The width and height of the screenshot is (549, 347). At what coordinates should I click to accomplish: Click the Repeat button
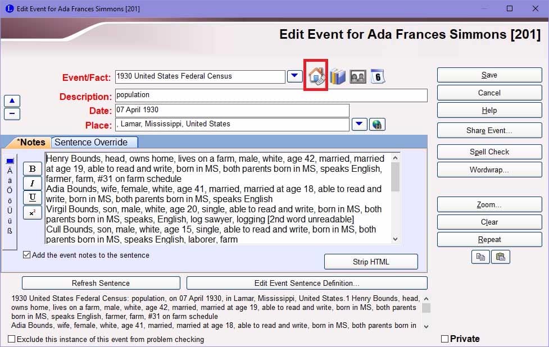click(x=489, y=240)
